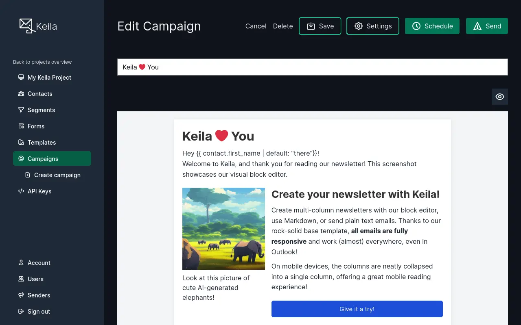521x325 pixels.
Task: Open the API Keys page label
Action: (39, 191)
